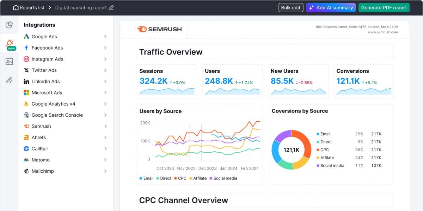The image size is (423, 211).
Task: Select the Twitter Ads label
Action: [x=44, y=70]
